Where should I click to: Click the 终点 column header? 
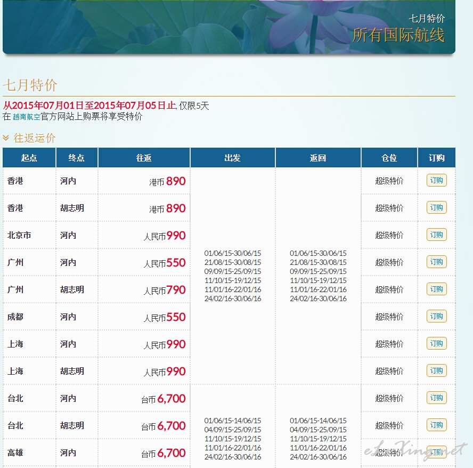(x=77, y=158)
